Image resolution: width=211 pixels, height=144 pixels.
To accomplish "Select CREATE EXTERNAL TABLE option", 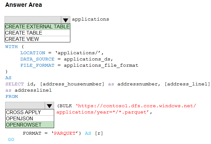I will point(37,26).
